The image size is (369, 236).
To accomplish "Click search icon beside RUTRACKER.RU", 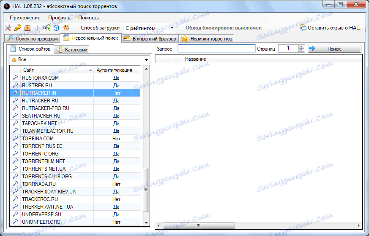I will pyautogui.click(x=15, y=100).
